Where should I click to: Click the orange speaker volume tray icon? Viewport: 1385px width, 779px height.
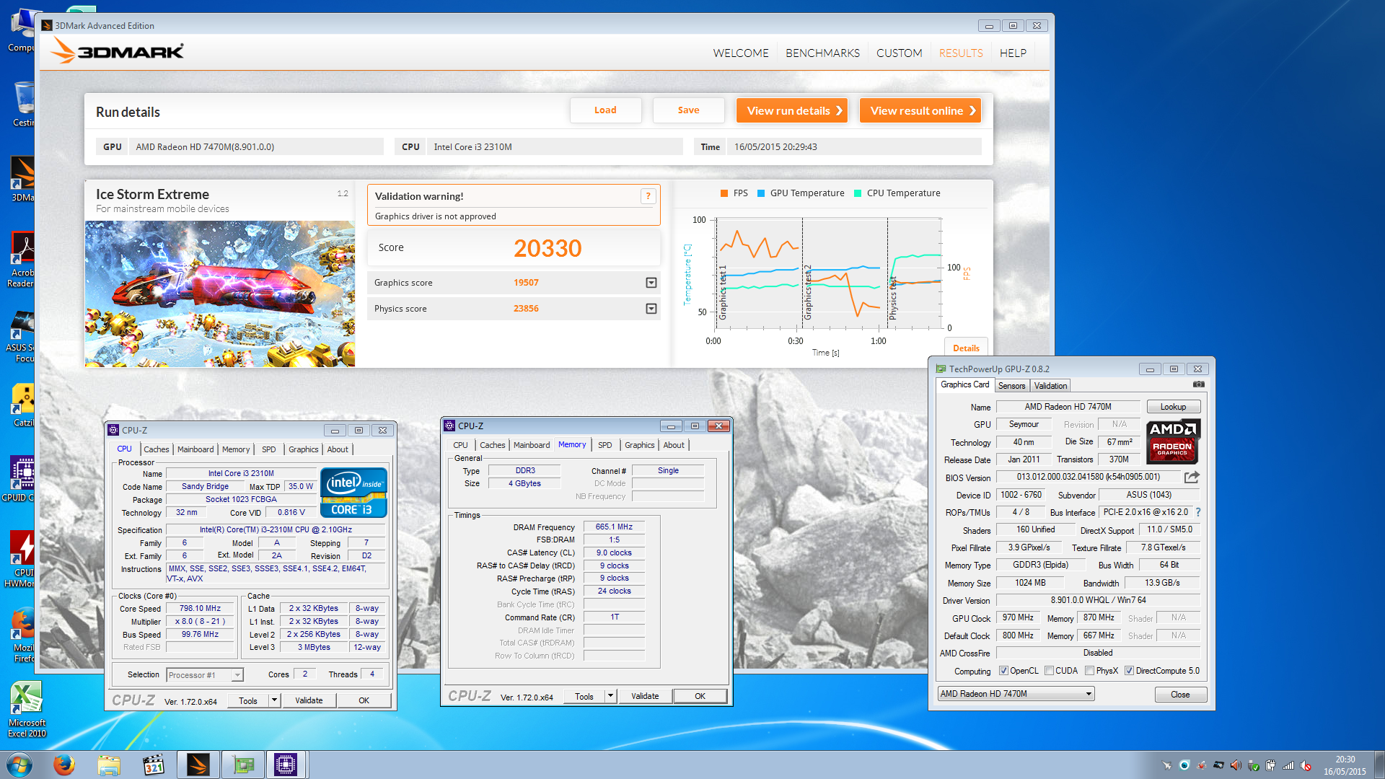(x=1236, y=765)
